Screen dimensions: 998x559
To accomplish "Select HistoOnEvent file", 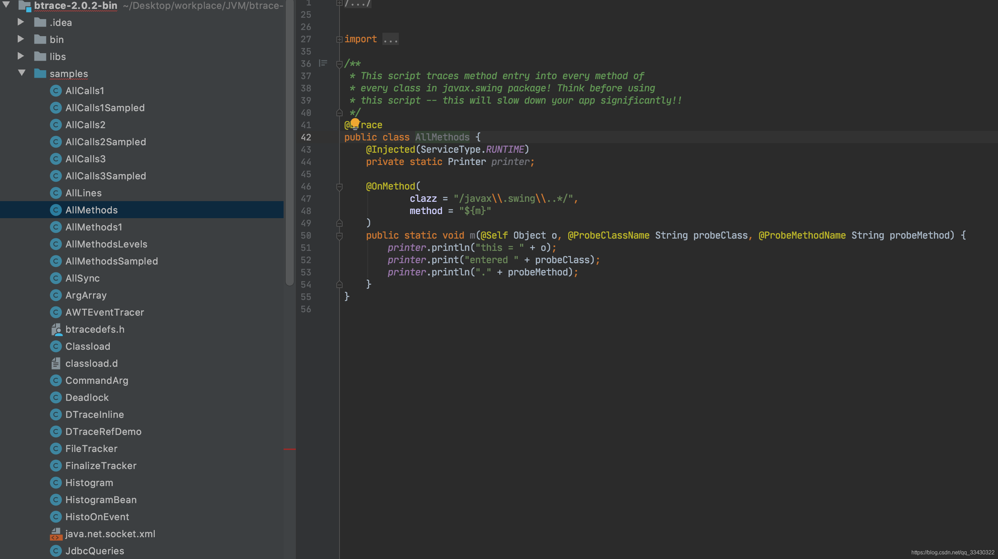I will pyautogui.click(x=97, y=517).
